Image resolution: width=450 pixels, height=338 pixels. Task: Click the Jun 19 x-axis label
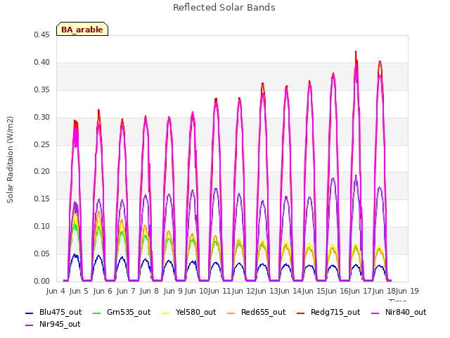coord(407,291)
